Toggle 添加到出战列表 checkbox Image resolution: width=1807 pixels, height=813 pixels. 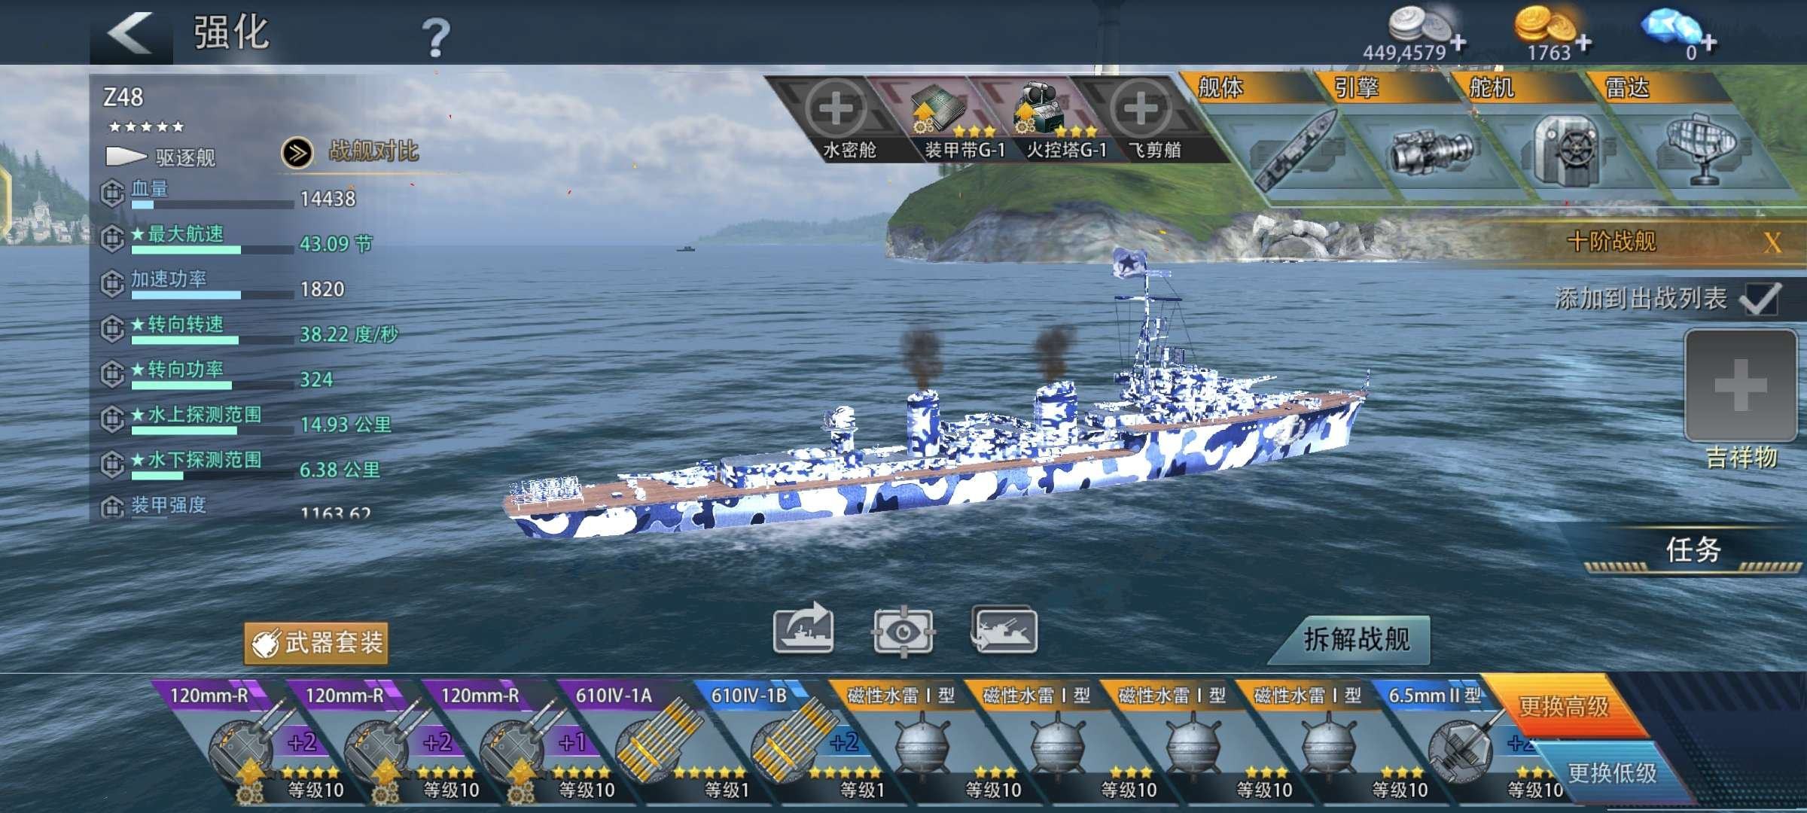click(1760, 300)
